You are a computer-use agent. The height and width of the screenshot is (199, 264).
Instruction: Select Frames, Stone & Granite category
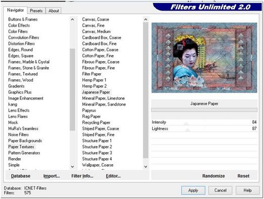(x=29, y=68)
